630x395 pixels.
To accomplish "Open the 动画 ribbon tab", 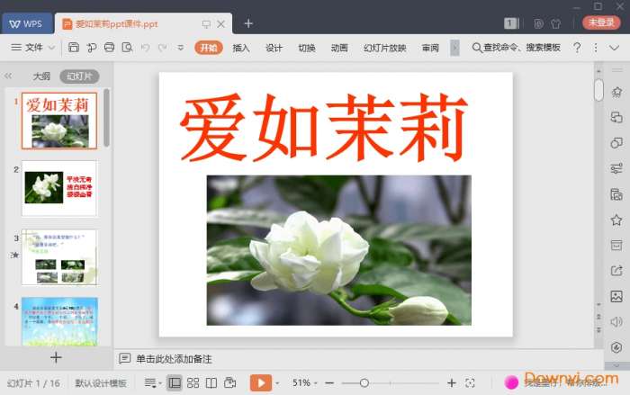I will [339, 48].
